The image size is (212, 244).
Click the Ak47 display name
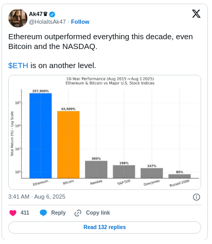click(x=36, y=14)
